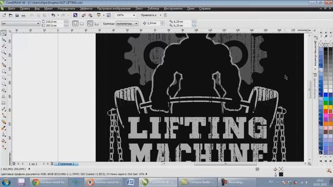The height and width of the screenshot is (187, 333).
Task: Apply layout to current page only
Action: 97,23
